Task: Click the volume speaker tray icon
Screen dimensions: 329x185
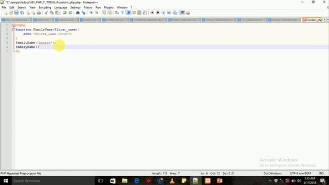Action: 299,180
